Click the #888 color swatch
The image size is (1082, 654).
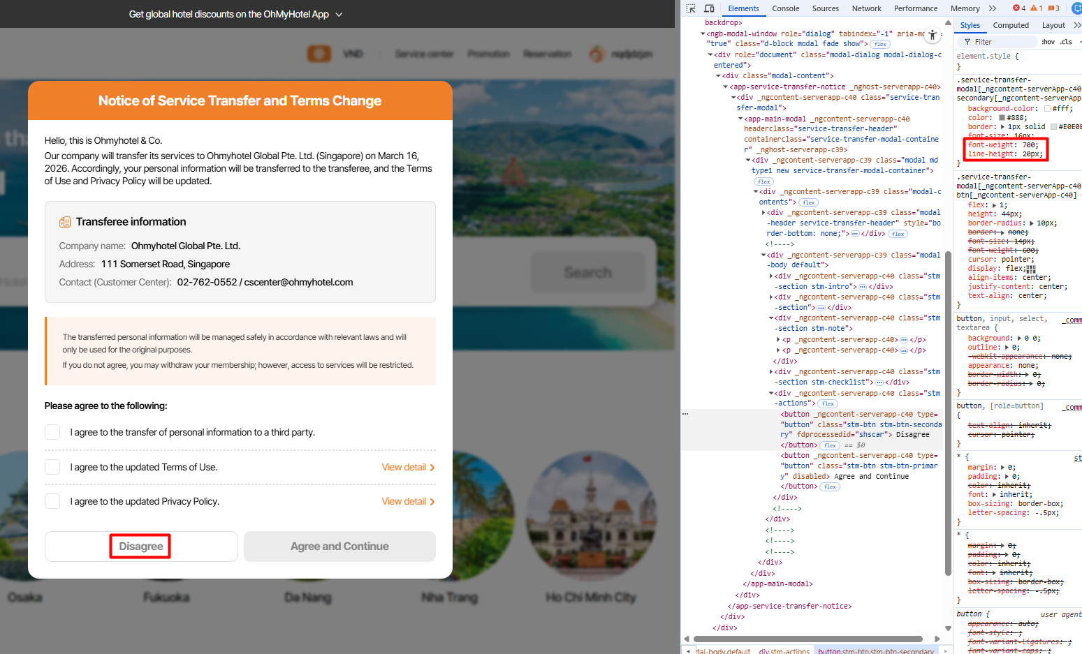(1002, 118)
